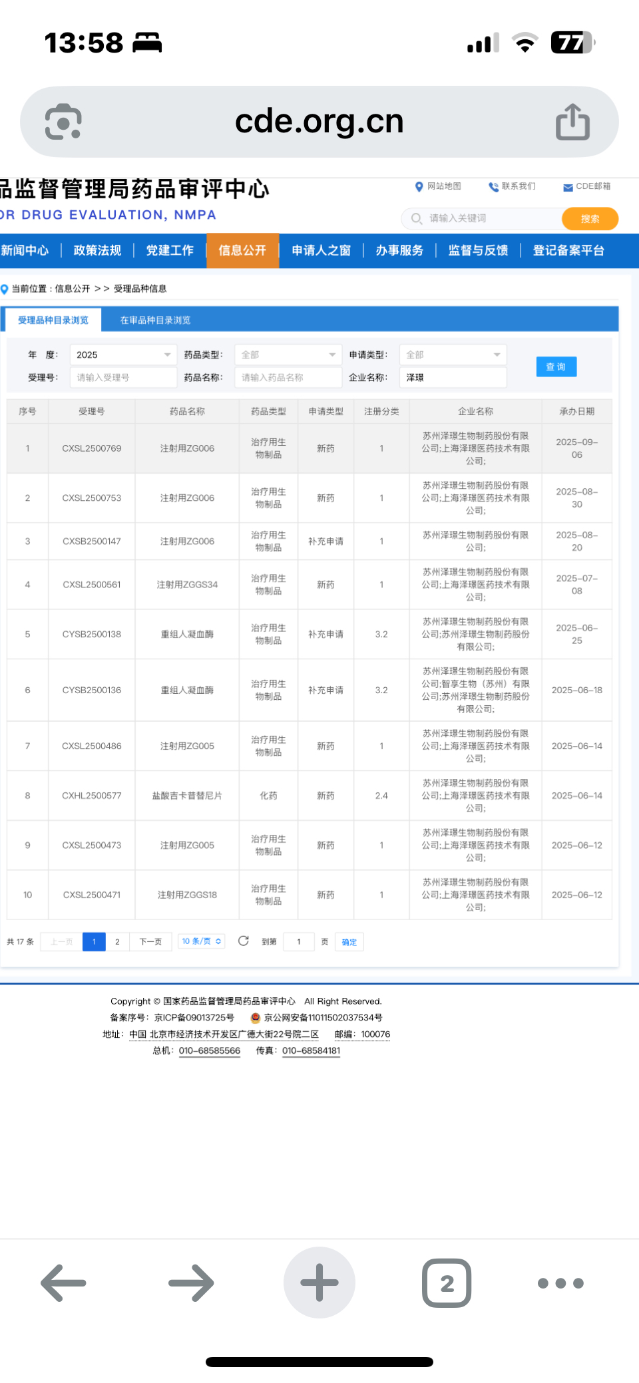The image size is (639, 1383).
Task: Click the 承办日期 column header
Action: click(577, 411)
